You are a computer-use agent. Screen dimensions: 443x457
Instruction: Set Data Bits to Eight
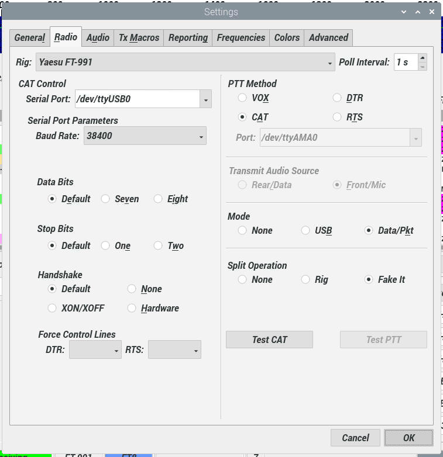(x=158, y=199)
